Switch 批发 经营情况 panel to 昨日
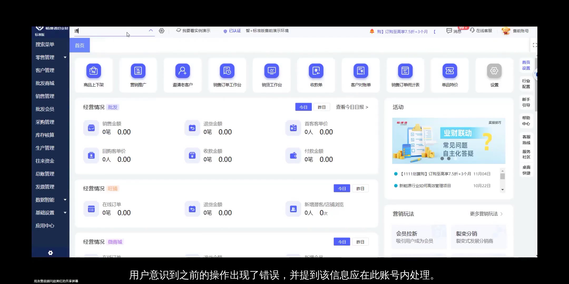The width and height of the screenshot is (569, 284). (322, 107)
